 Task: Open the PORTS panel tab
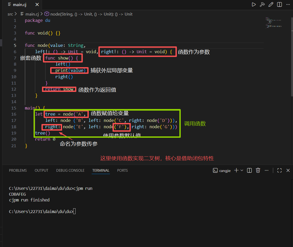(x=122, y=170)
